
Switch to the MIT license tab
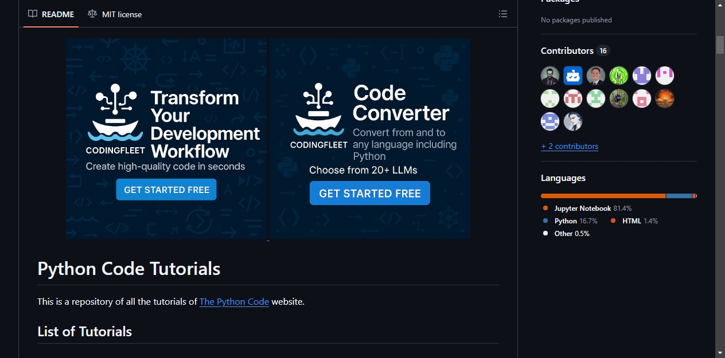tap(115, 14)
